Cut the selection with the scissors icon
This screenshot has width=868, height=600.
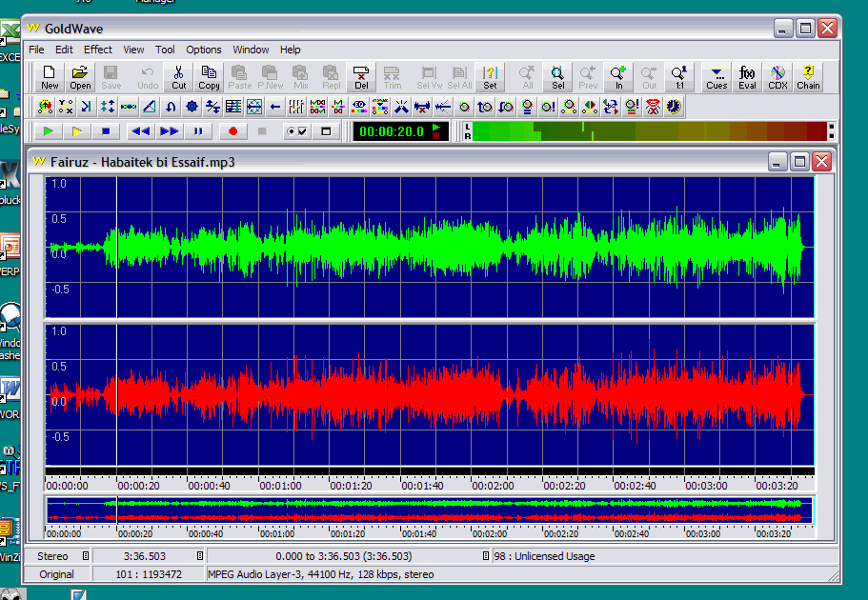tap(178, 77)
